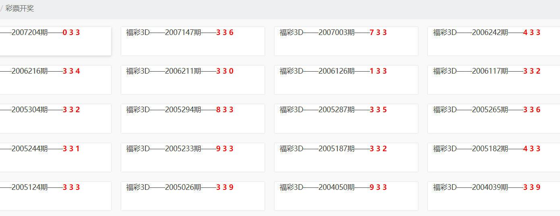Select the 福彩3D 2006126期 card

(x=346, y=80)
